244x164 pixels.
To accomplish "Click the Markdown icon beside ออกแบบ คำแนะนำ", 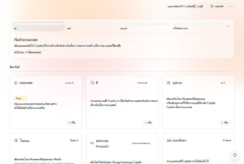I will click(x=92, y=143).
